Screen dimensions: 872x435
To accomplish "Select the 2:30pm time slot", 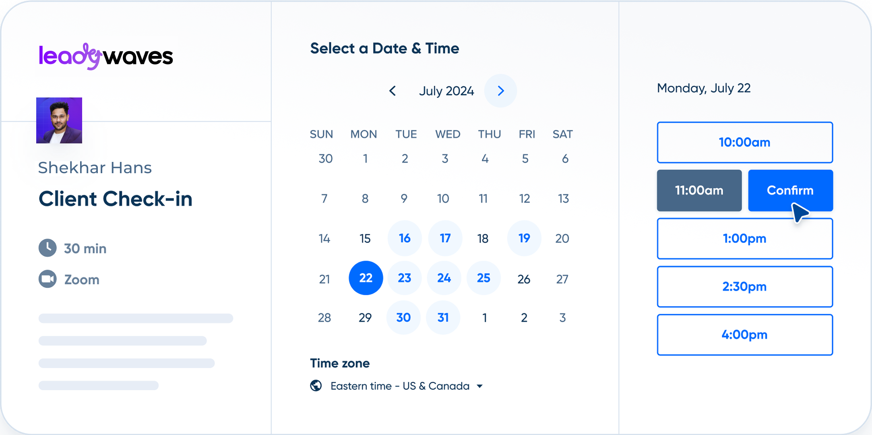I will pos(745,287).
